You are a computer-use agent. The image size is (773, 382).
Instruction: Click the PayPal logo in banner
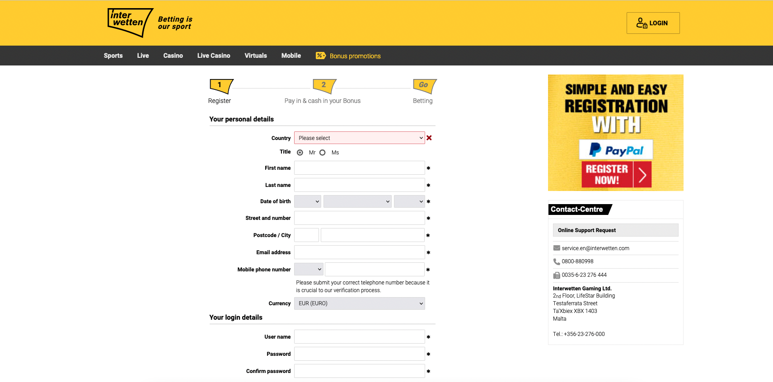click(616, 150)
